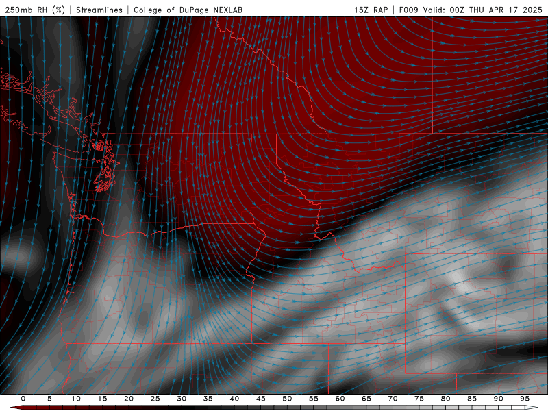Click the "55" colorbar scale label

(x=314, y=399)
